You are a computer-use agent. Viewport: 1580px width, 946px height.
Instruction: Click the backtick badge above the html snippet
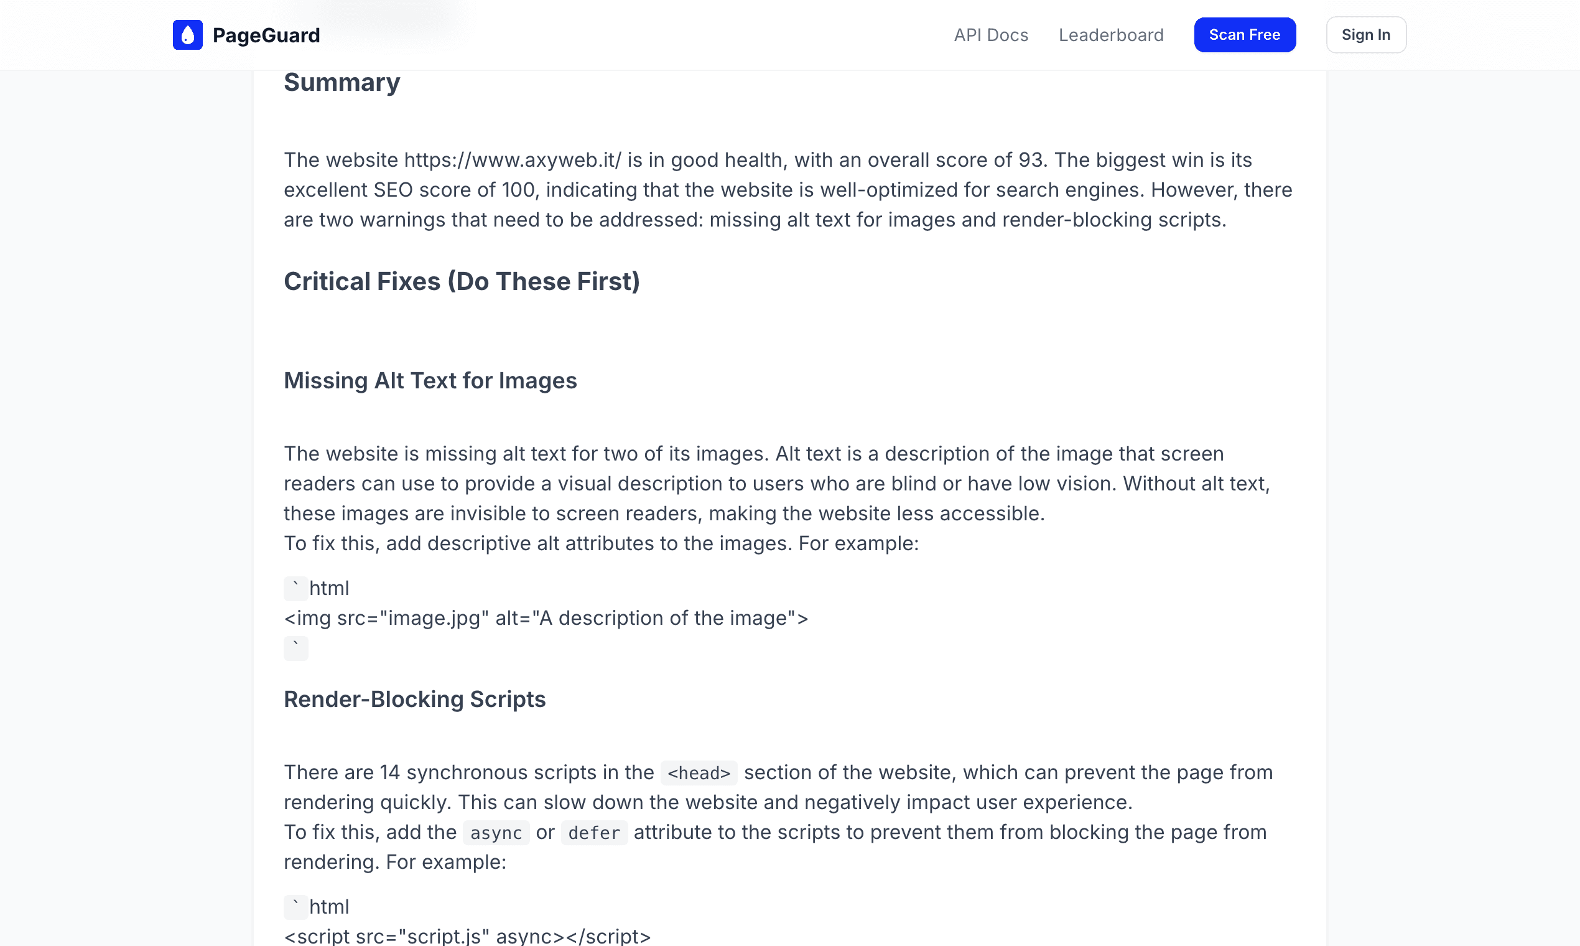[x=295, y=588]
